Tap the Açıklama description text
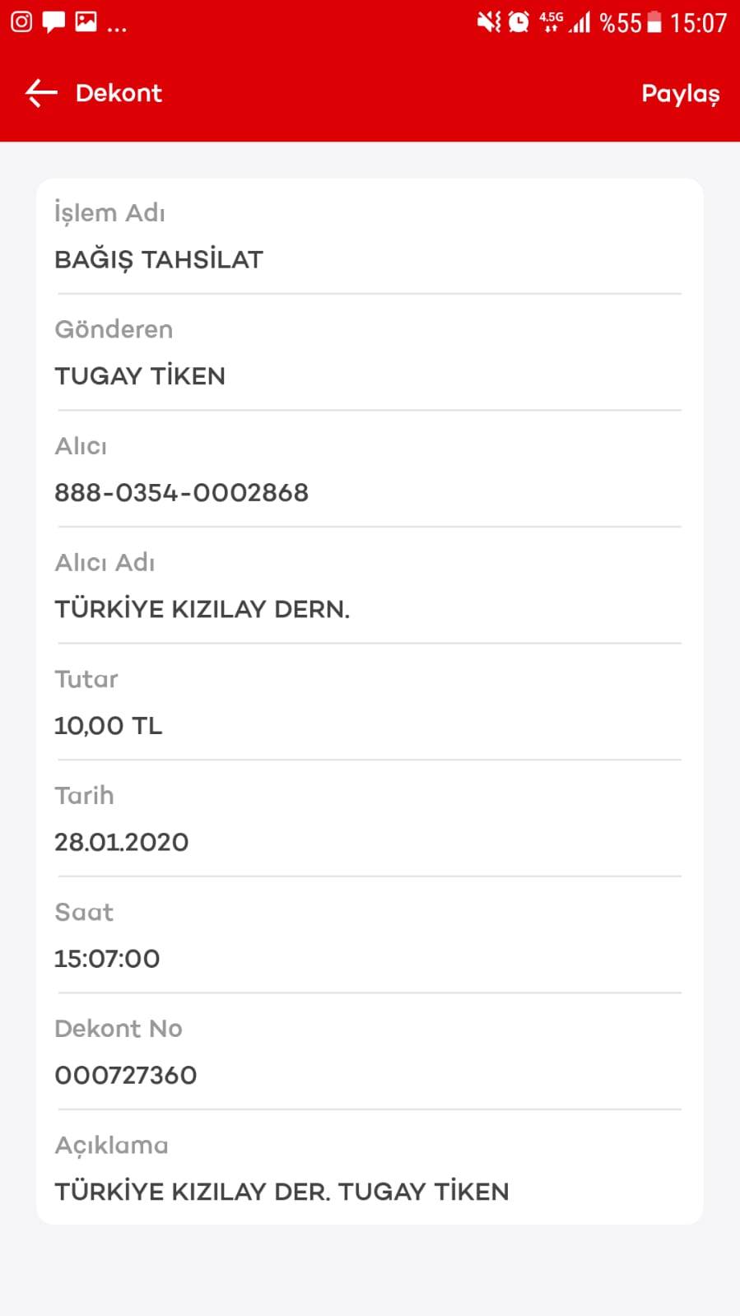The height and width of the screenshot is (1316, 740). tap(282, 1192)
